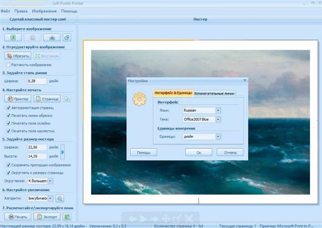The image size is (322, 228).
Task: Click the Принтер: Microsoft Print status text
Action: point(286,226)
